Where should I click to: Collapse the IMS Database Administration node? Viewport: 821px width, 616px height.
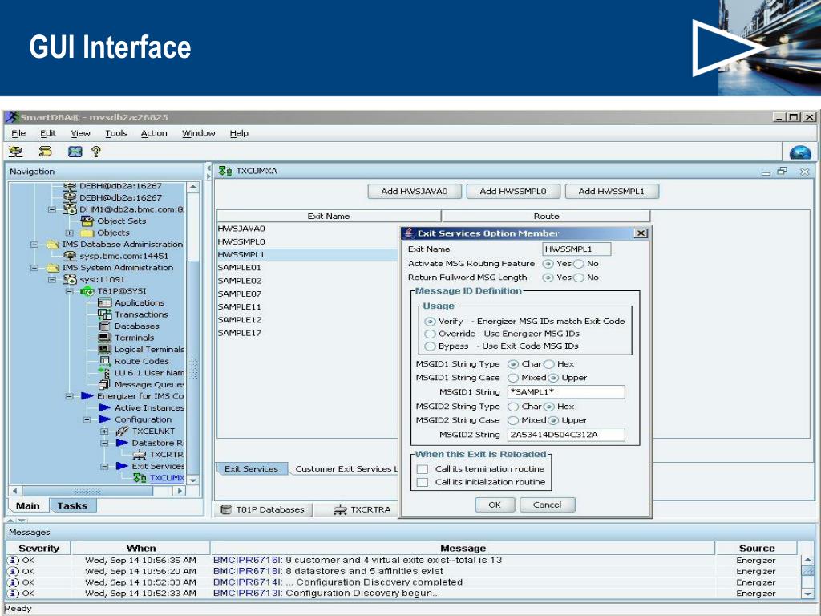pyautogui.click(x=34, y=245)
